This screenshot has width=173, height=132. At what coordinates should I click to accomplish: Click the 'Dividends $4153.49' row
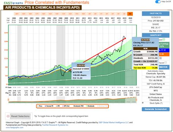145,58
